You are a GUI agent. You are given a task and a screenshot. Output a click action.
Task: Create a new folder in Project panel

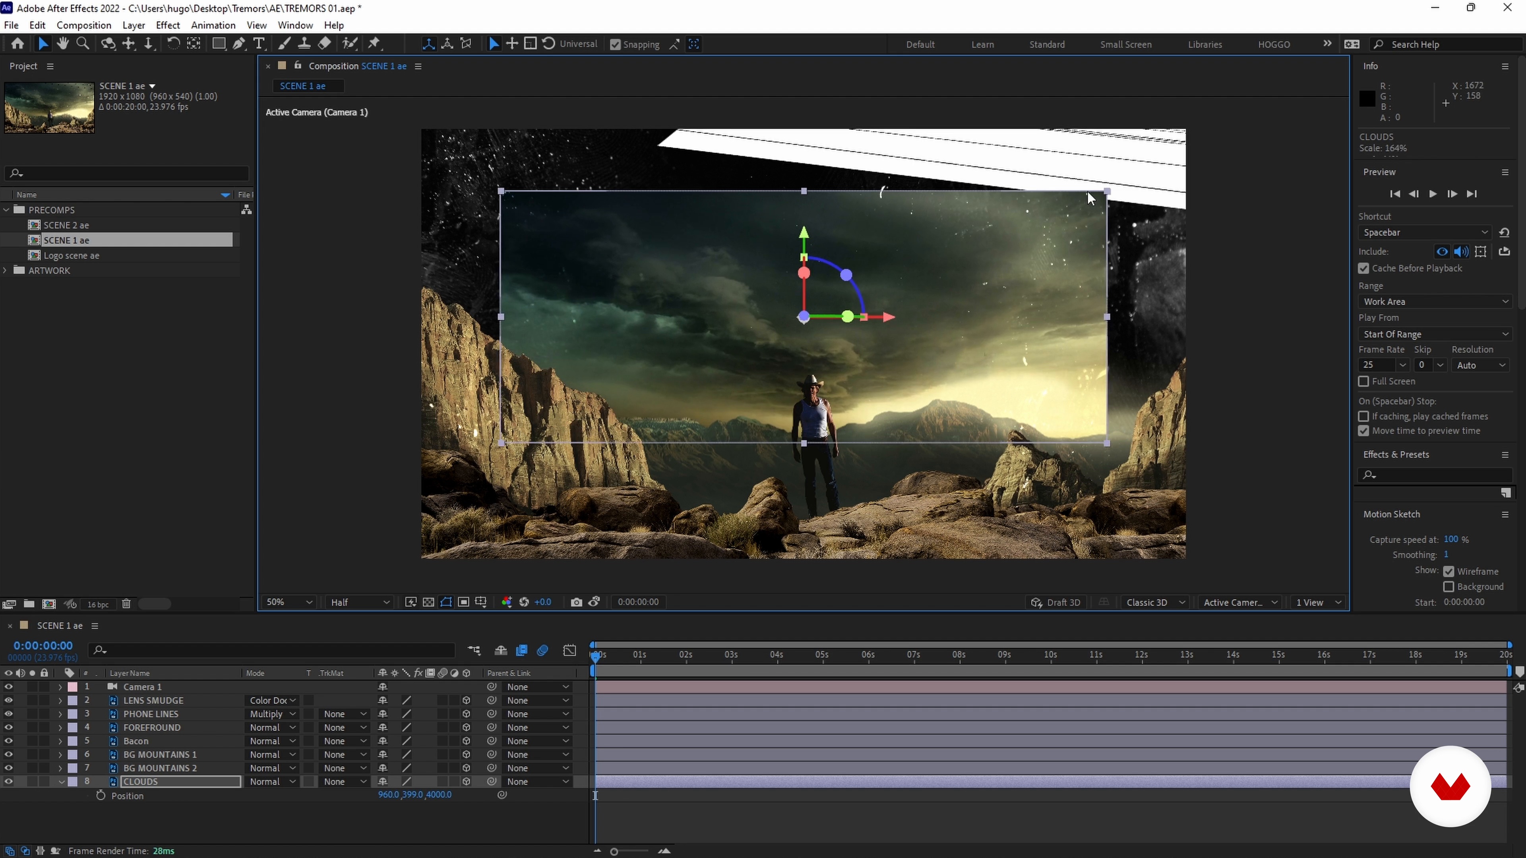click(29, 604)
